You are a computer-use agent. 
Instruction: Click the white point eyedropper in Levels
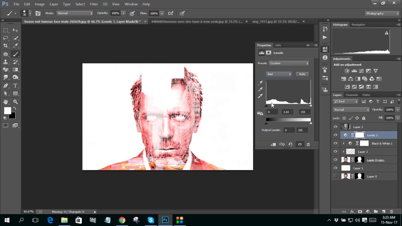tap(260, 96)
